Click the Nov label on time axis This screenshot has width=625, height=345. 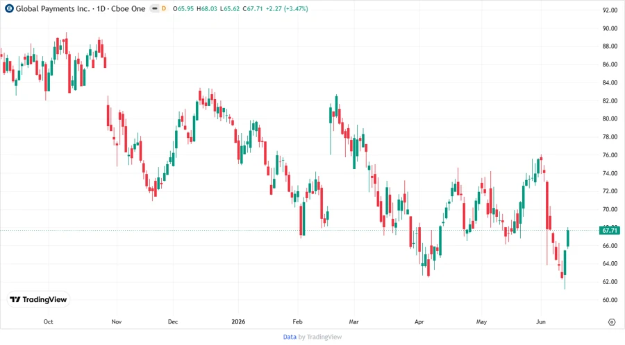pyautogui.click(x=117, y=322)
